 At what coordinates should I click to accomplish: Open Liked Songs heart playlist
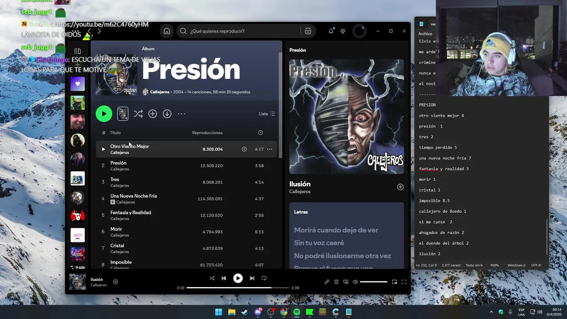click(78, 84)
